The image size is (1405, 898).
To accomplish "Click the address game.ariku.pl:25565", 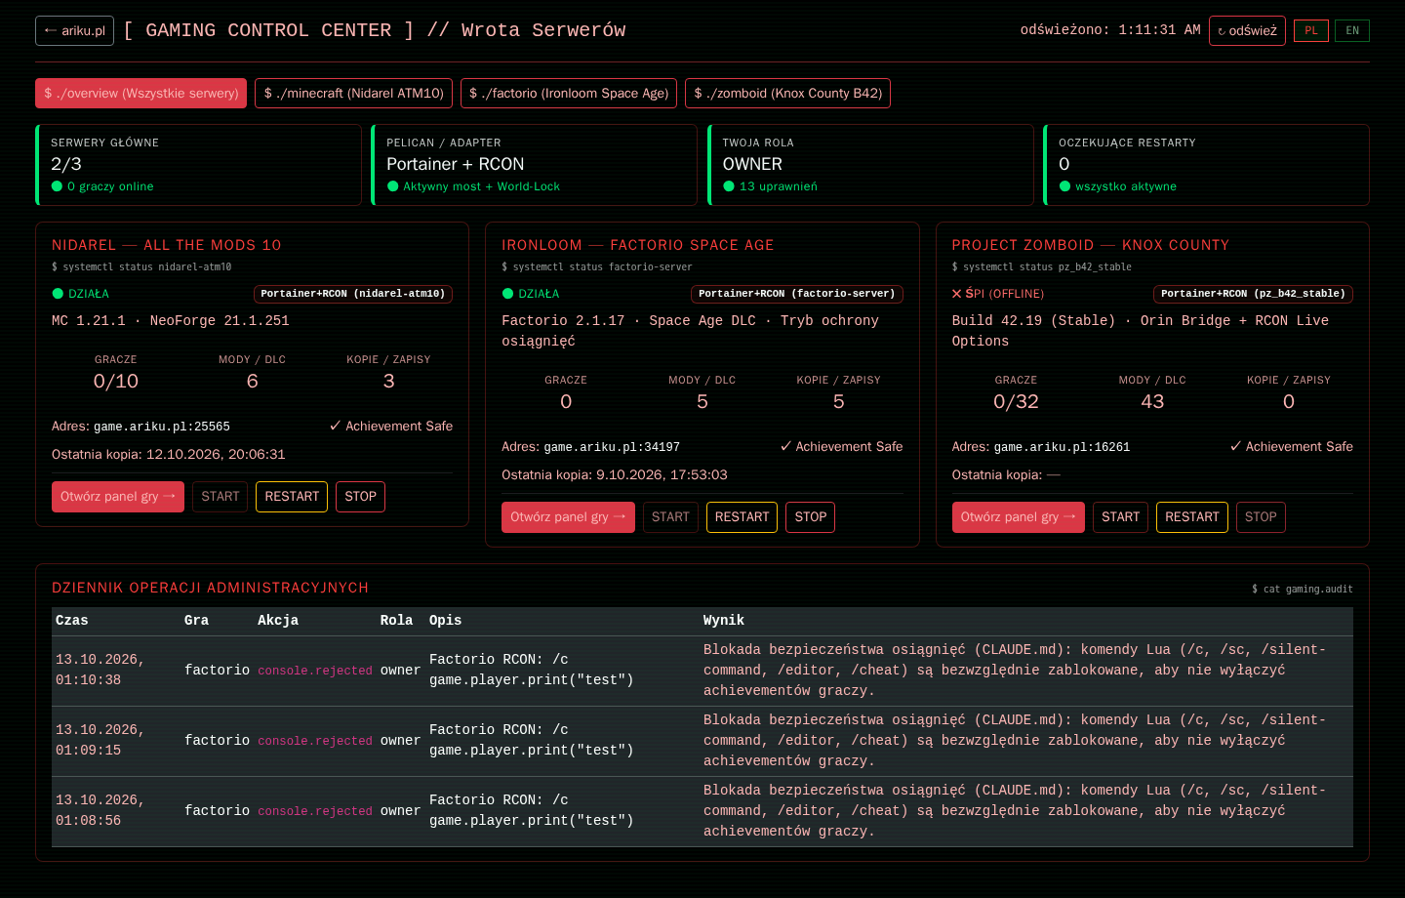I will (162, 427).
